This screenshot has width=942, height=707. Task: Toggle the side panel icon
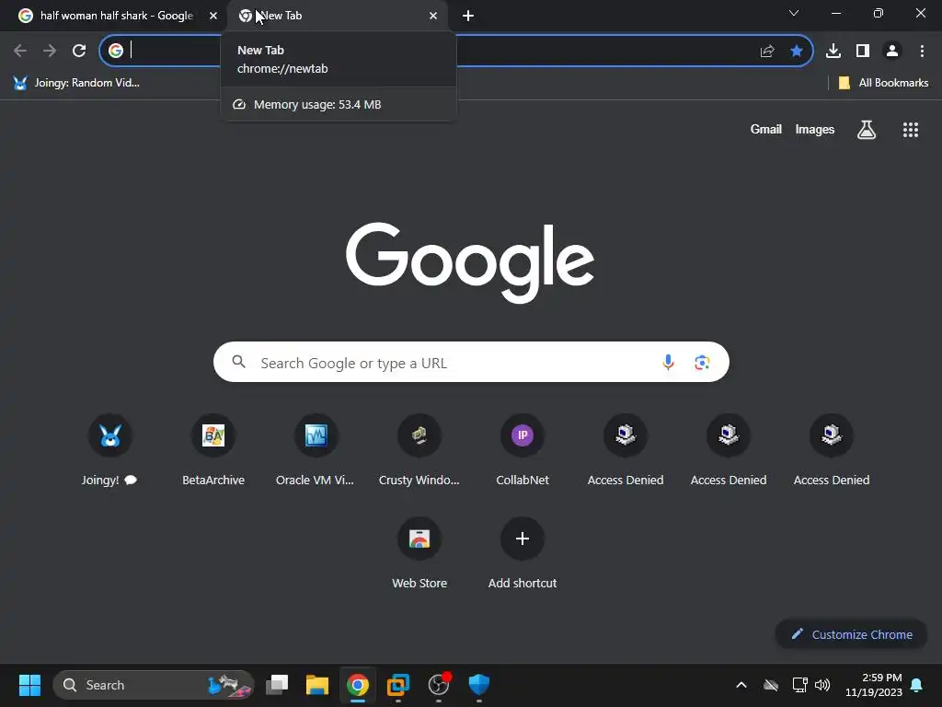point(863,51)
